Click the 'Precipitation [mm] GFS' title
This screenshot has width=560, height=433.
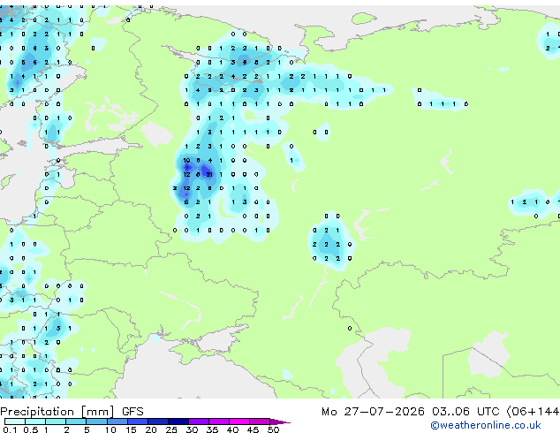pyautogui.click(x=72, y=412)
